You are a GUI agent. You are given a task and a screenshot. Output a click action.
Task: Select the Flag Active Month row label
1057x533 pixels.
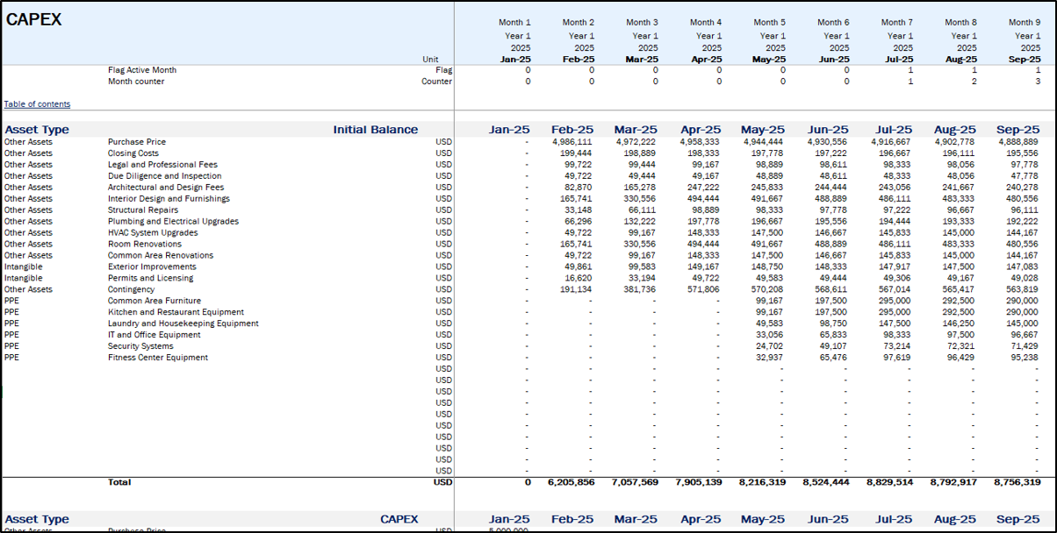[142, 70]
